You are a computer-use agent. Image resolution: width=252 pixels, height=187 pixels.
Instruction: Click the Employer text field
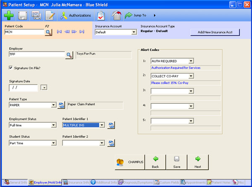click(x=36, y=55)
